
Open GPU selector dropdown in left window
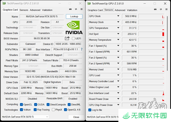point(47,117)
